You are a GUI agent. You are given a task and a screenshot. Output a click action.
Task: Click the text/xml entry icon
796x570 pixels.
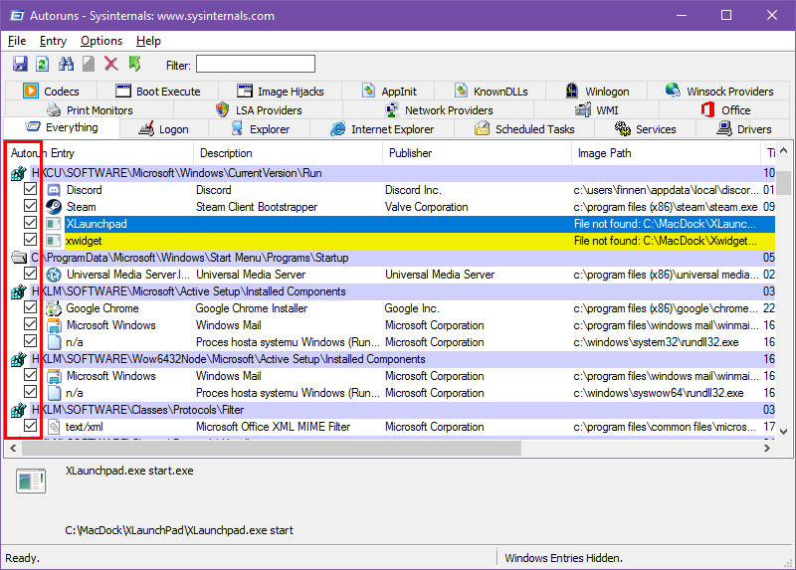pyautogui.click(x=54, y=427)
